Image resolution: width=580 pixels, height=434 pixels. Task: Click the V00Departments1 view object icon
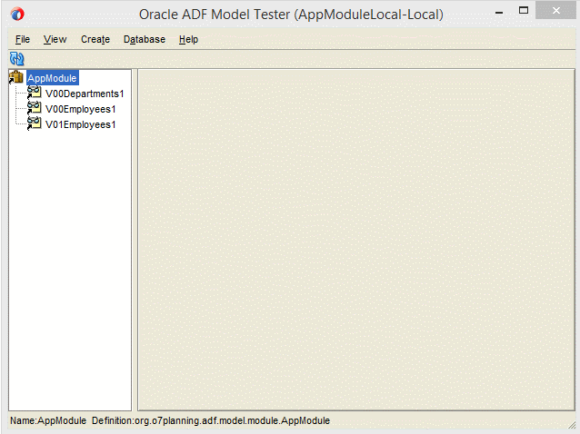click(x=34, y=93)
